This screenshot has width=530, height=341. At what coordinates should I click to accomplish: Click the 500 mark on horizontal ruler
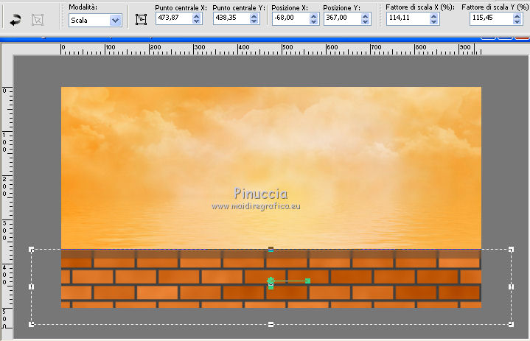(x=287, y=48)
